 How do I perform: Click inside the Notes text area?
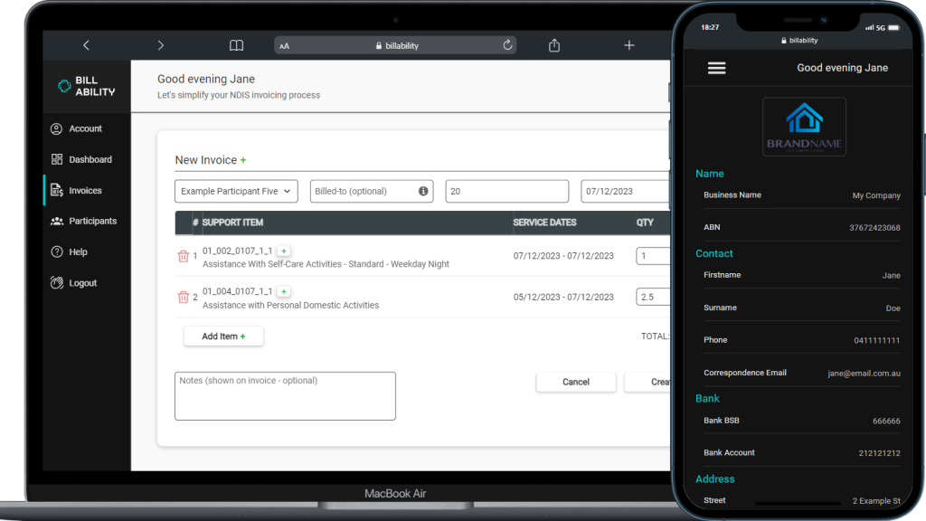coord(285,395)
